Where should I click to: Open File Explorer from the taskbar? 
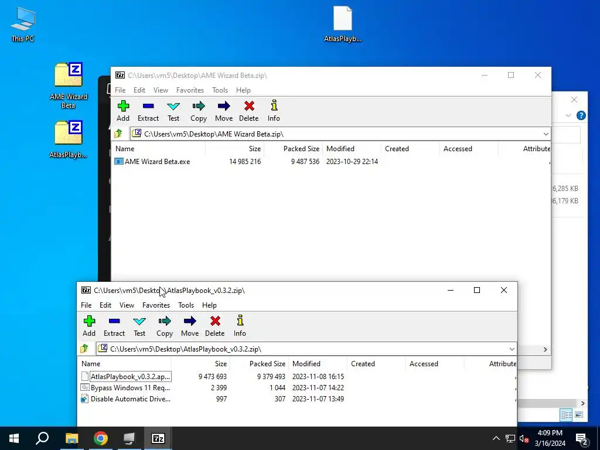[x=72, y=438]
